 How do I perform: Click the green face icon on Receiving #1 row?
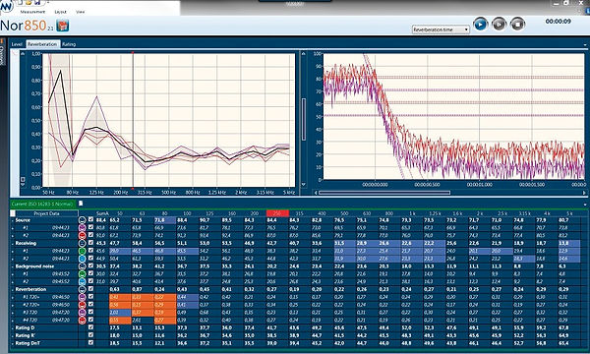point(82,251)
